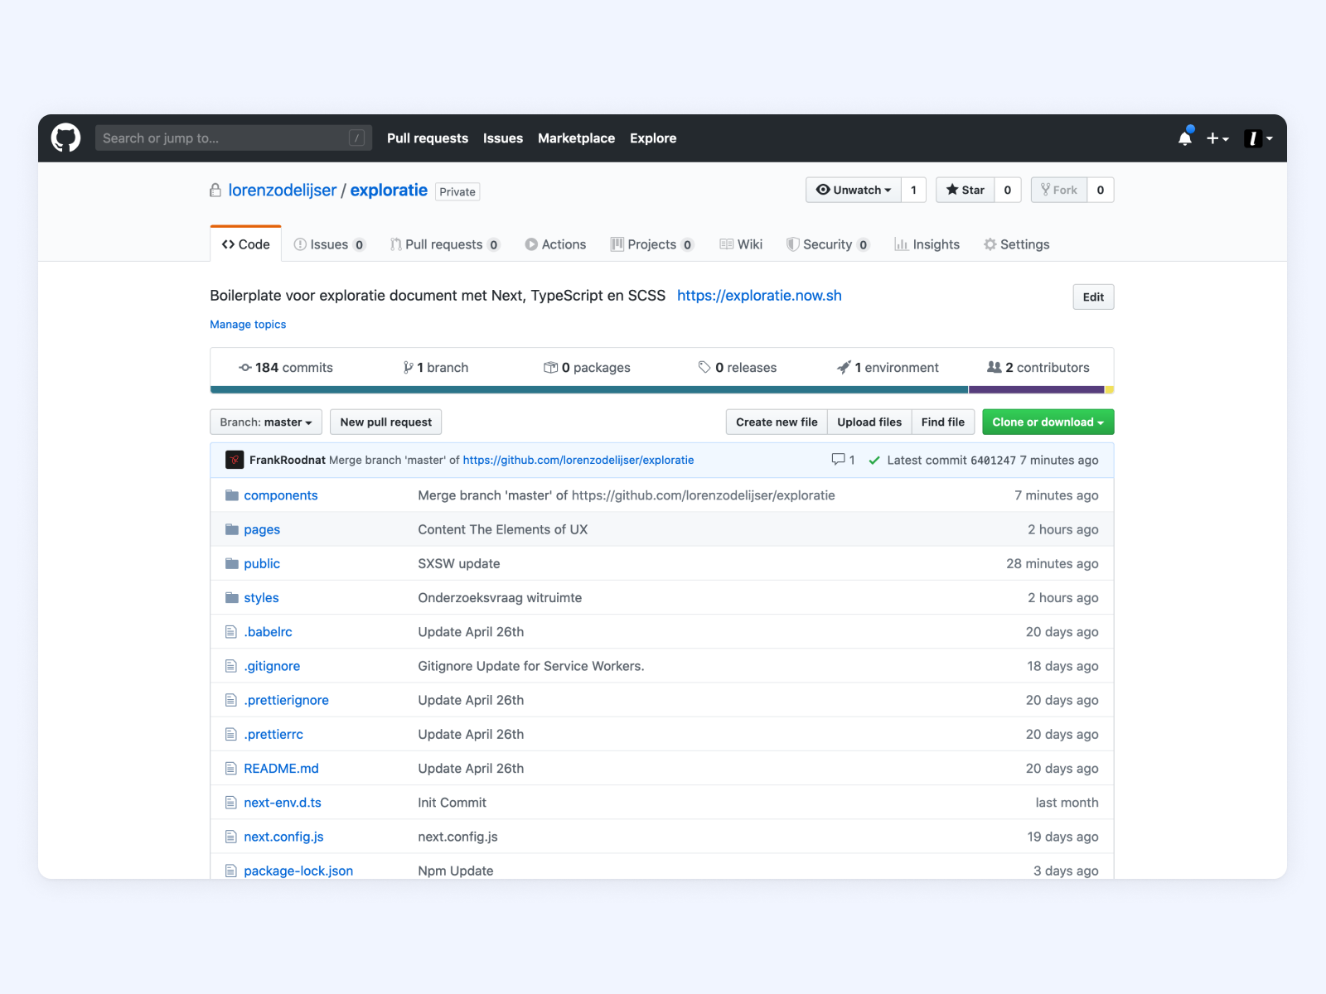Open Marketplace from the top navigation

click(576, 138)
